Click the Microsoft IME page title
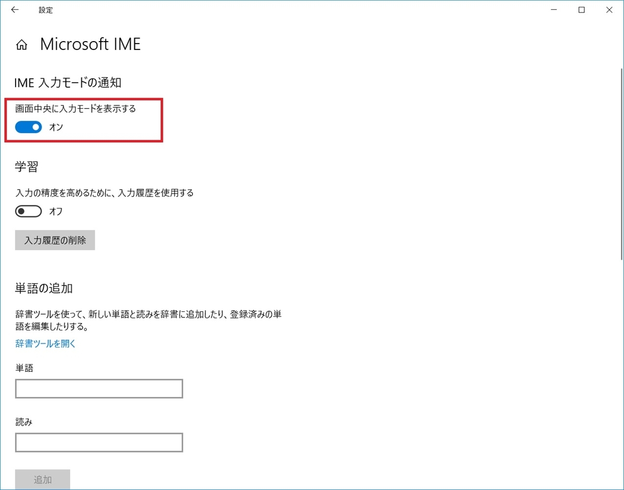This screenshot has height=490, width=624. (90, 44)
